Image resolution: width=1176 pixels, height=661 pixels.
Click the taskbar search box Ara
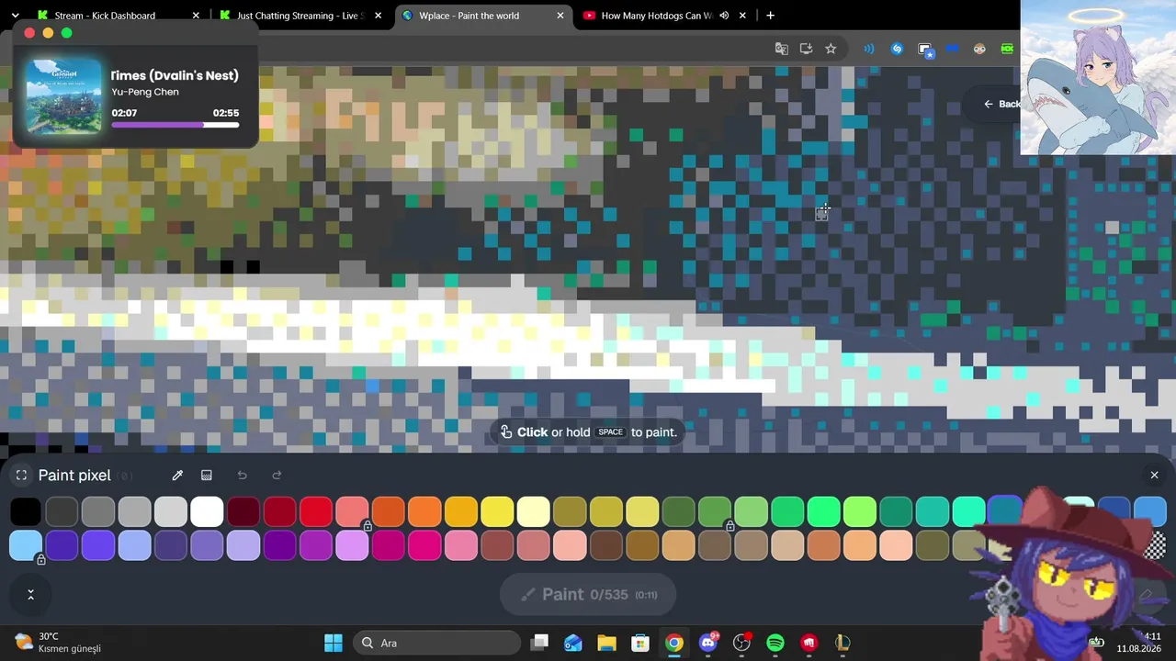pos(436,643)
